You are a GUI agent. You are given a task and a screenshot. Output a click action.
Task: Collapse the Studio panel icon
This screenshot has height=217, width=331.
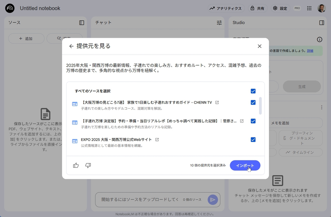pyautogui.click(x=322, y=23)
